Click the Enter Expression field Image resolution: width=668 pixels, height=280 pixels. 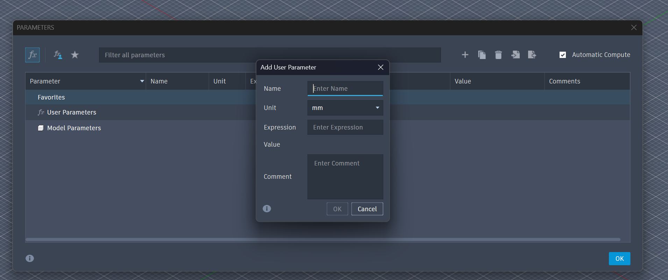[345, 127]
